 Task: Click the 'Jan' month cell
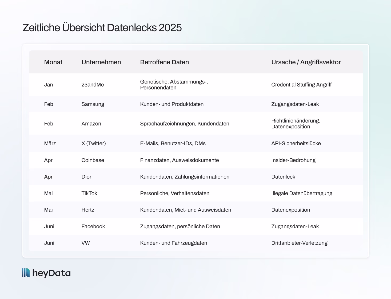49,85
